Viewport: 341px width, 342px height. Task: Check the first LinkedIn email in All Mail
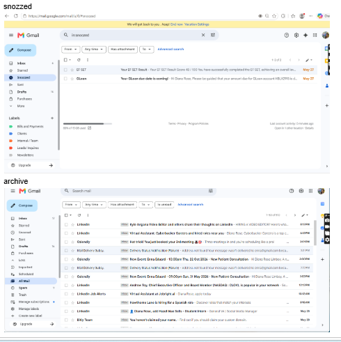pos(66,224)
